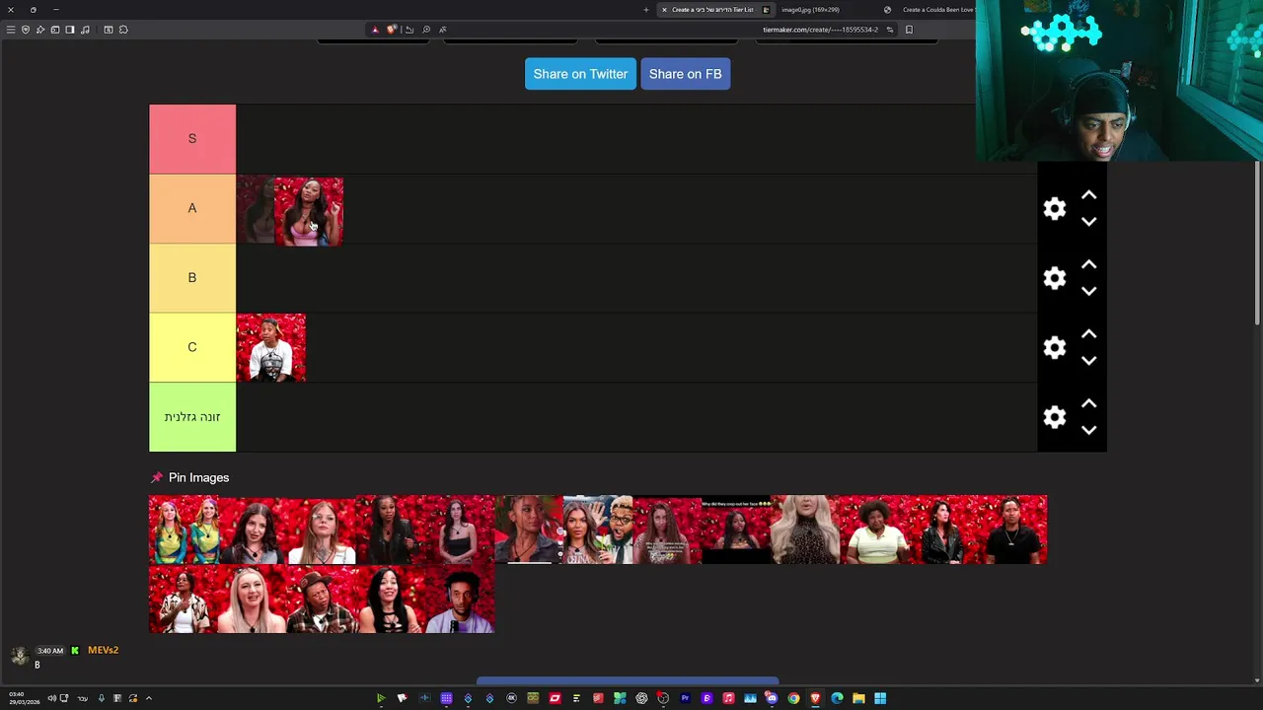Open Microsoft Edge from the taskbar

(837, 698)
